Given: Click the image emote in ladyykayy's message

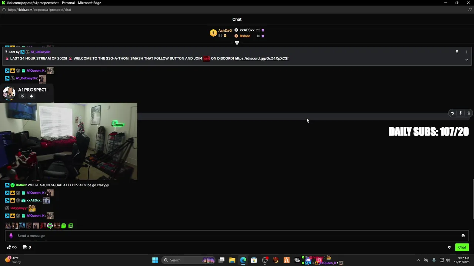Looking at the screenshot, I should [32, 208].
